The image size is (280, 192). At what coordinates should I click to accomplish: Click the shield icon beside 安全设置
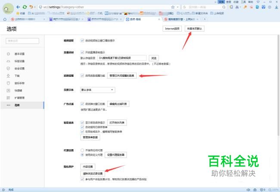8,68
